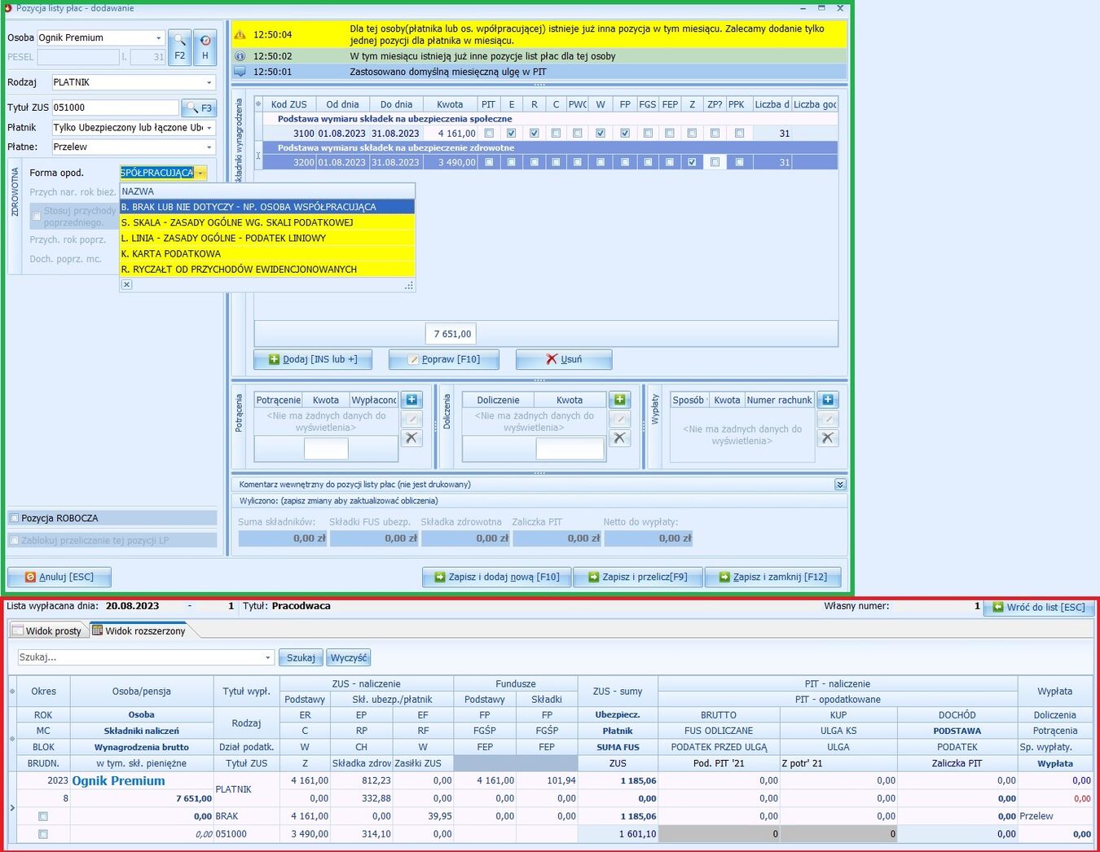Toggle BLOK checkbox in payroll list row
Viewport: 1100px width, 852px height.
(x=43, y=816)
